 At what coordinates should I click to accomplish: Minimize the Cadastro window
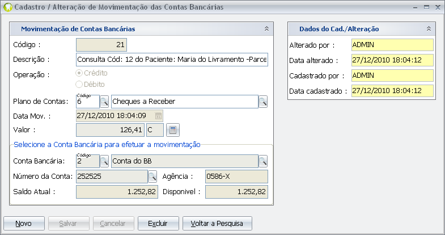415,7
